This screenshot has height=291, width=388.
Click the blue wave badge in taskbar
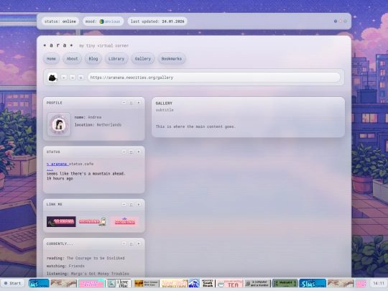[194, 283]
